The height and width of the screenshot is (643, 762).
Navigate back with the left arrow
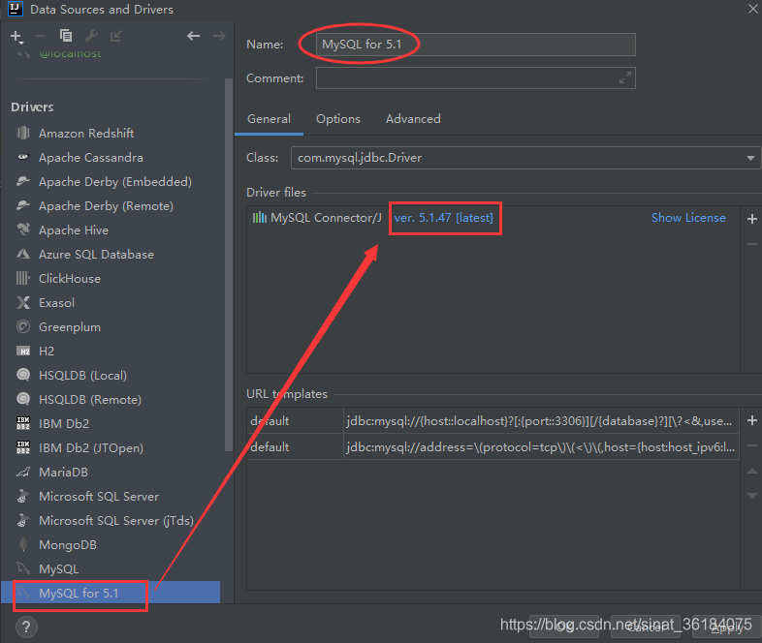coord(194,36)
